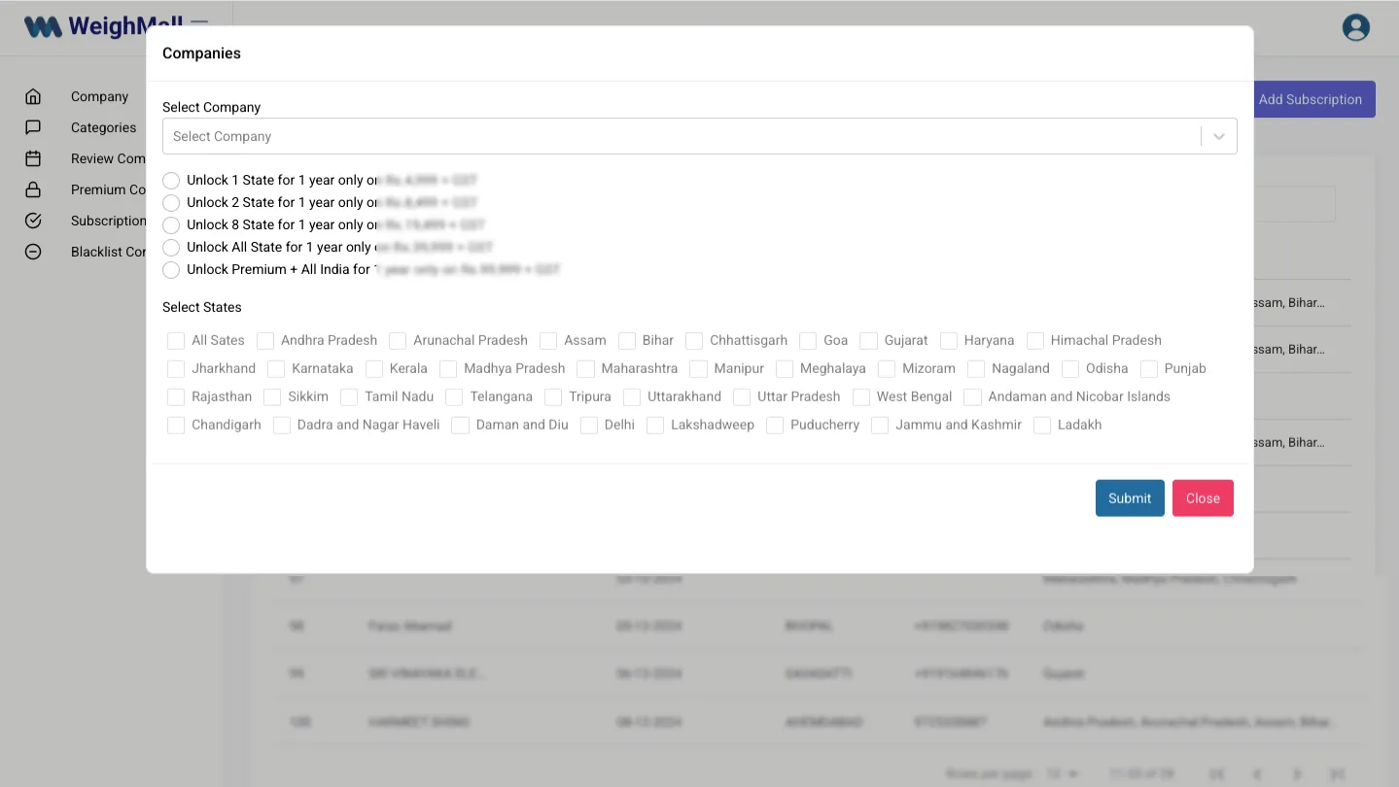Viewport: 1399px width, 787px height.
Task: Click the calendar icon for Review Companies
Action: click(33, 158)
